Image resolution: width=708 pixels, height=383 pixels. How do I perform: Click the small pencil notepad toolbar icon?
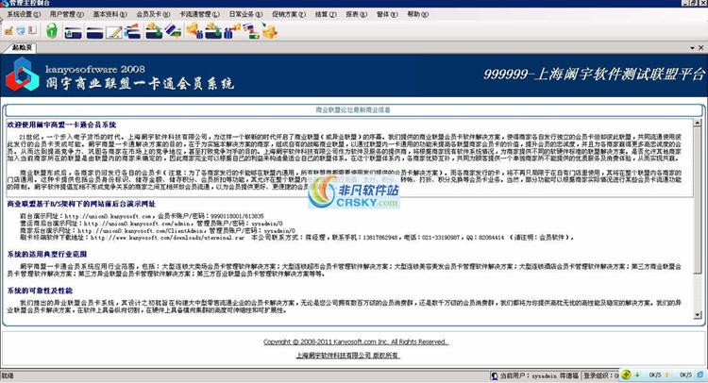click(8, 31)
